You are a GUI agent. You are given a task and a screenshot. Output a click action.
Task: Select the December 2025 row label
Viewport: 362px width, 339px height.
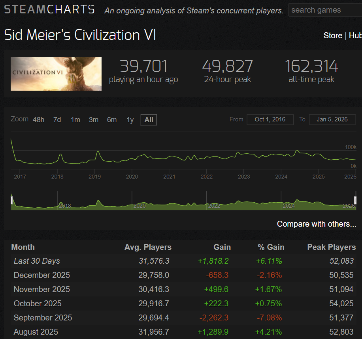[x=42, y=275]
